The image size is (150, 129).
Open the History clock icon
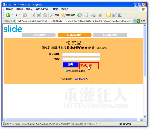tap(79, 15)
